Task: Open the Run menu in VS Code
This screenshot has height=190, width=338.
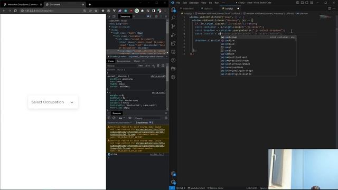Action: (x=217, y=3)
